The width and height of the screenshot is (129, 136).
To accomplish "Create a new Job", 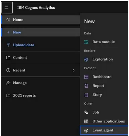I will [x=104, y=112].
